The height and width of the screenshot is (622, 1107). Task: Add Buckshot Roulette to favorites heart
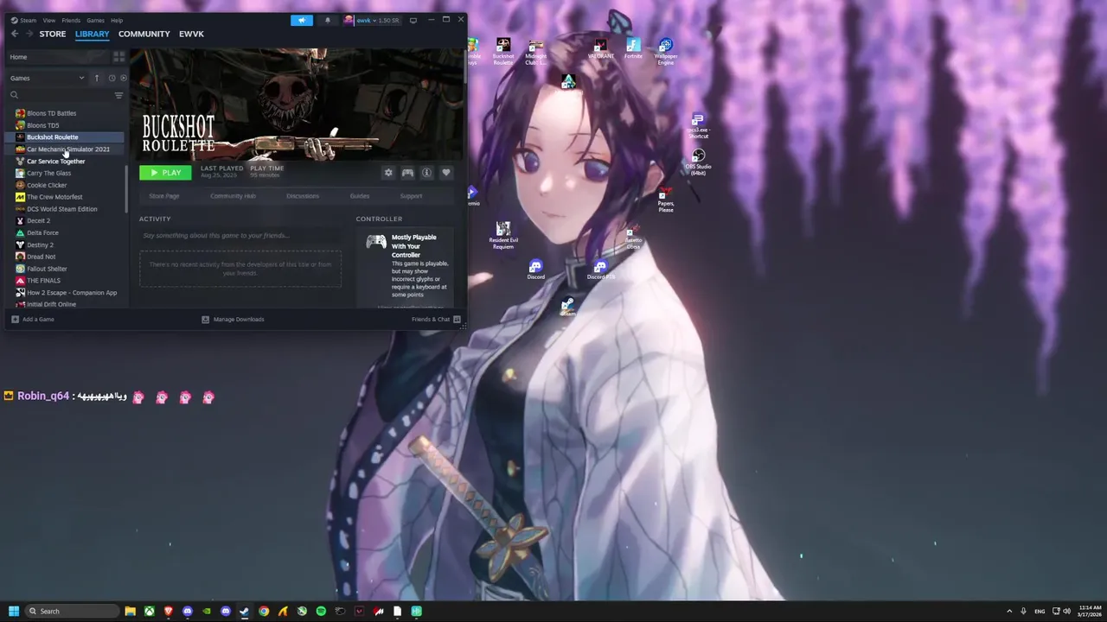coord(446,173)
